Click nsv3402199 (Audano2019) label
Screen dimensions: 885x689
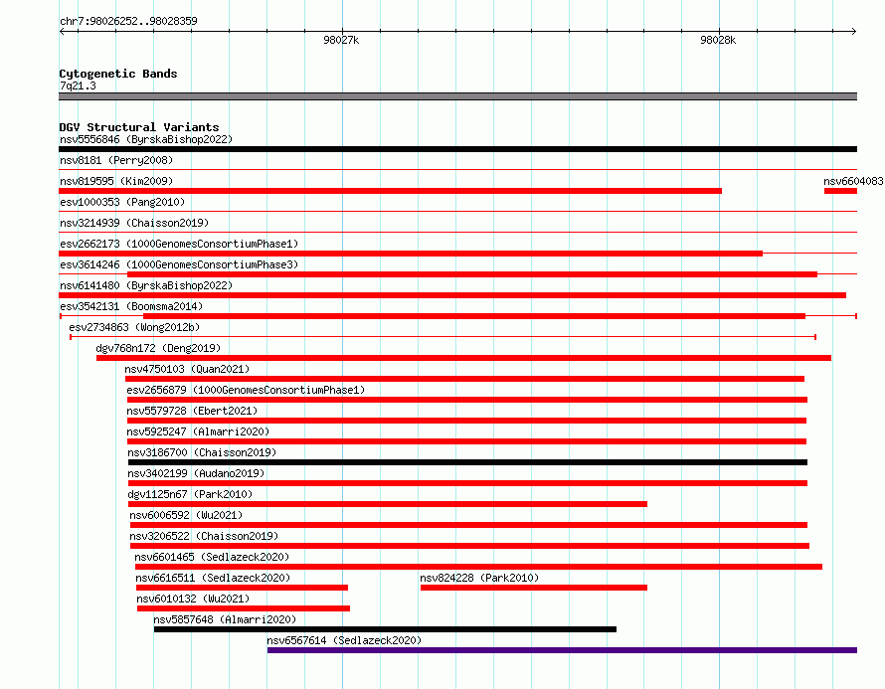point(196,473)
